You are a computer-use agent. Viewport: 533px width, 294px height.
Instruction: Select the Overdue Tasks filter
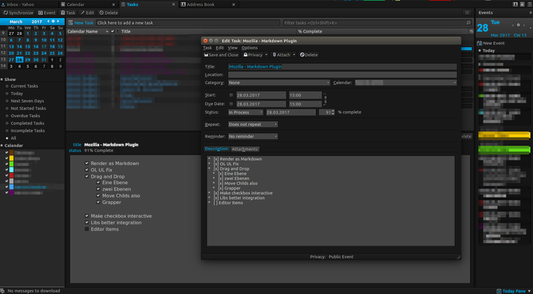coord(25,116)
